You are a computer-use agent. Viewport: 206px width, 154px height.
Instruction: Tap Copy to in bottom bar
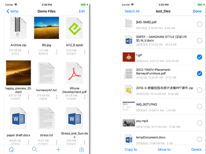click(131, 149)
